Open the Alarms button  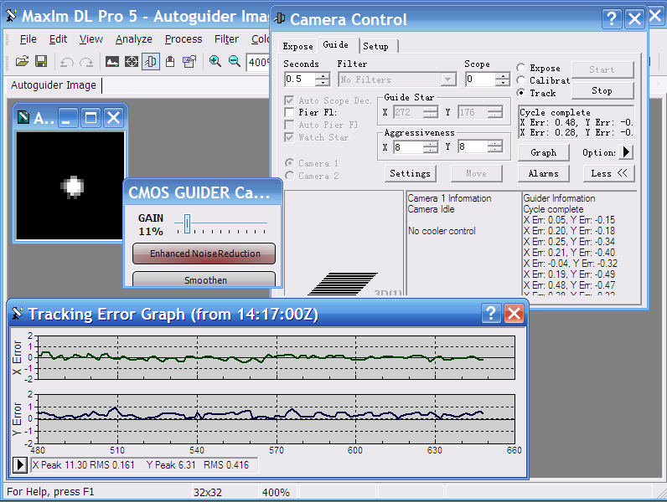click(543, 173)
